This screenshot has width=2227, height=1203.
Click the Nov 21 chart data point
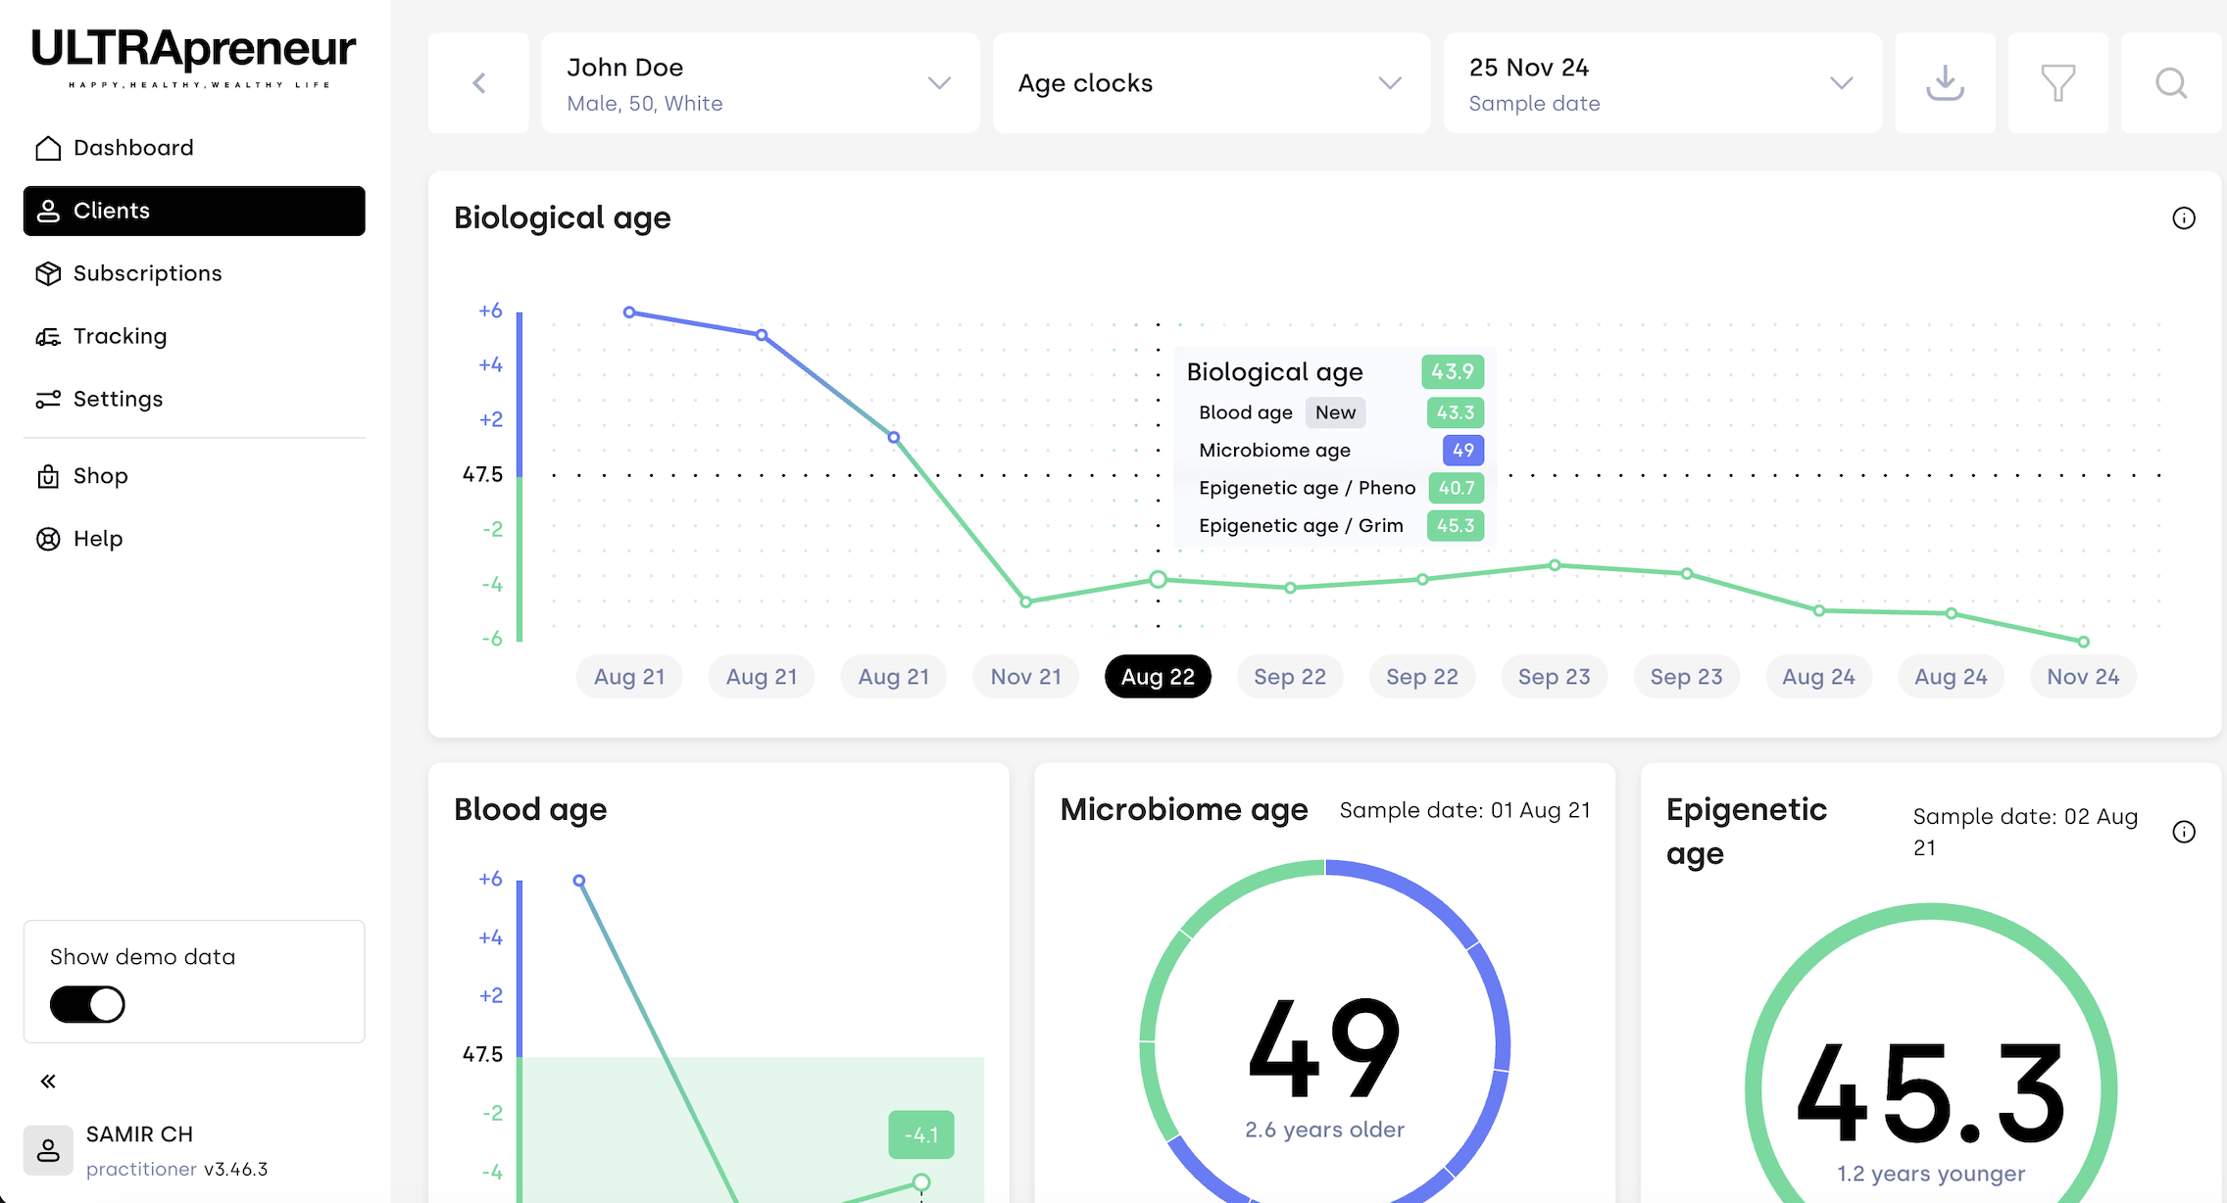[1025, 601]
